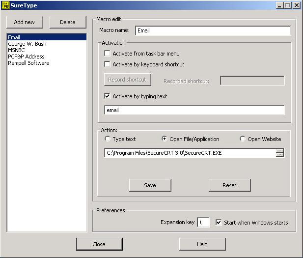Screen dimensions: 303x258
Task: Click down arrow of the path spinner
Action: pyautogui.click(x=280, y=155)
